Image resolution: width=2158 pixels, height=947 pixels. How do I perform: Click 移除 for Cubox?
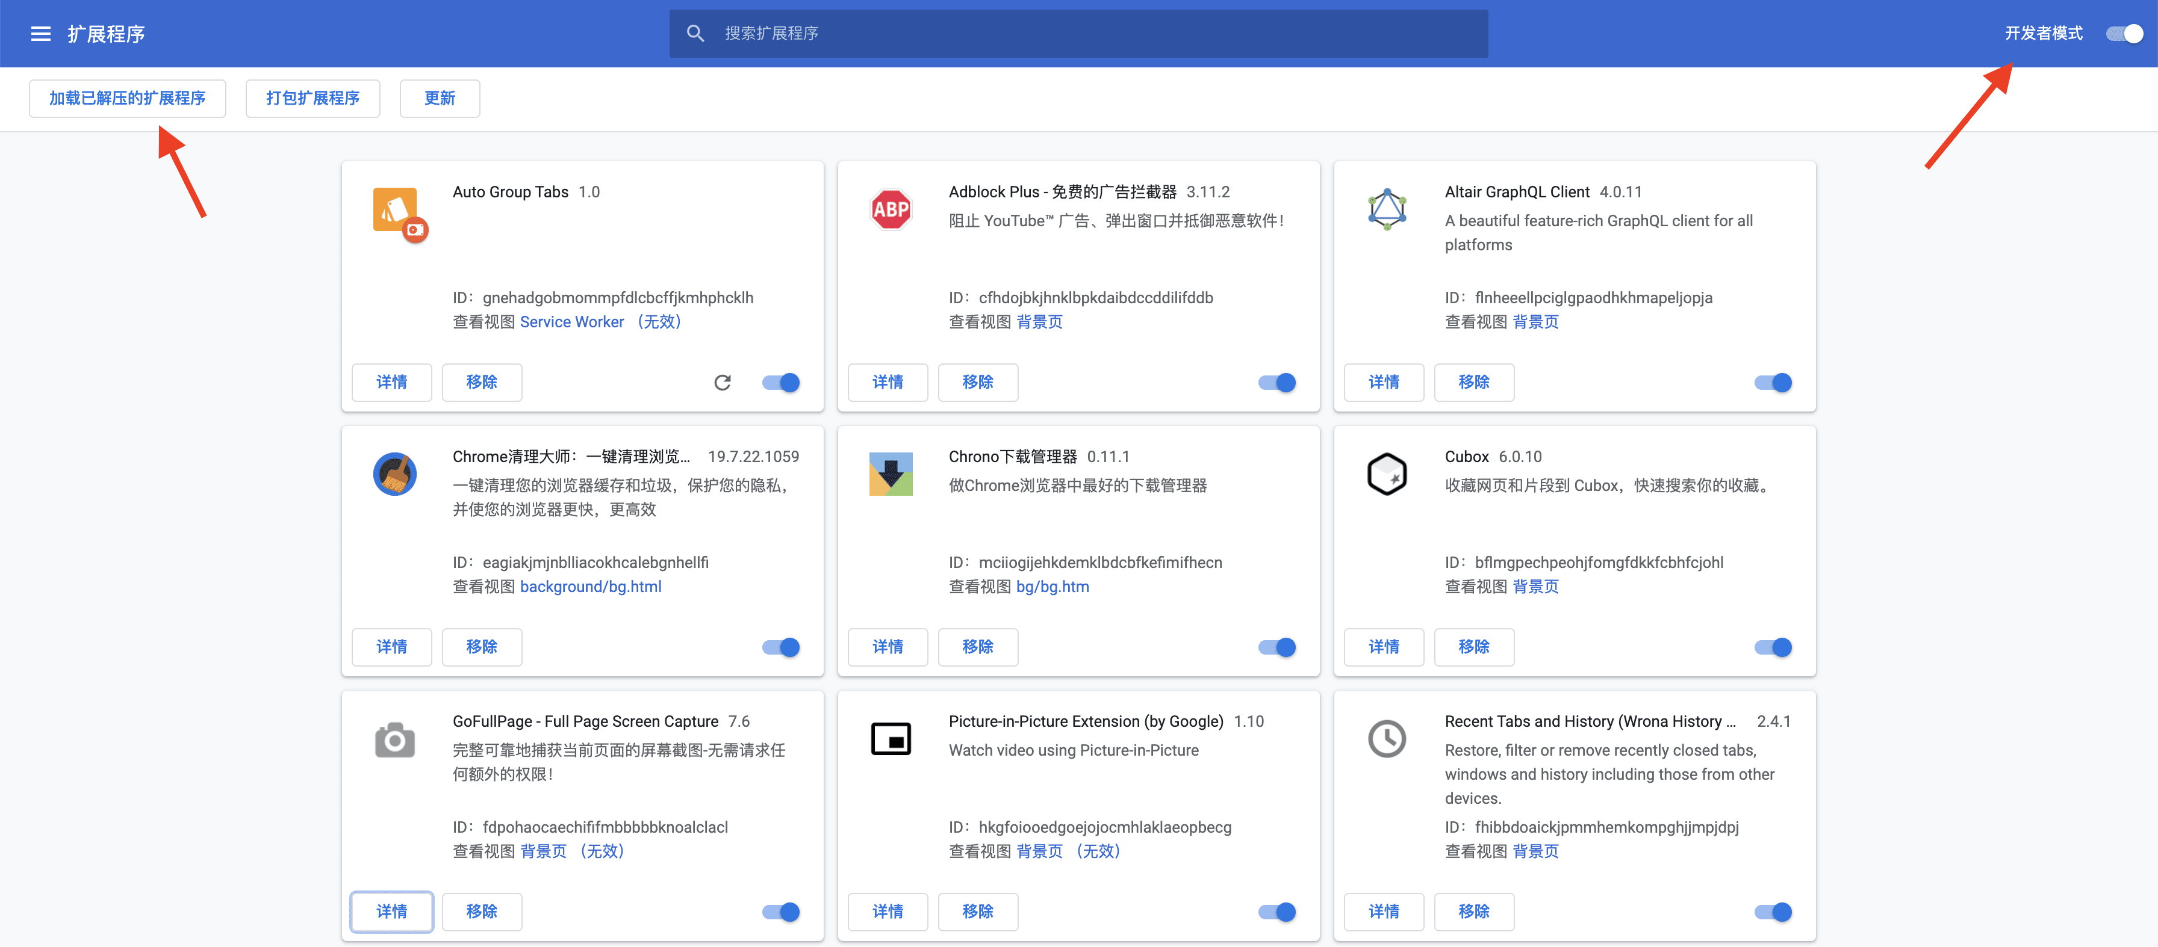[x=1473, y=647]
